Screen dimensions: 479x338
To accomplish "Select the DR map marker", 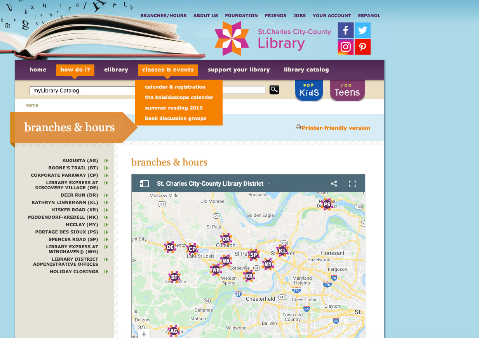I will coord(226,239).
